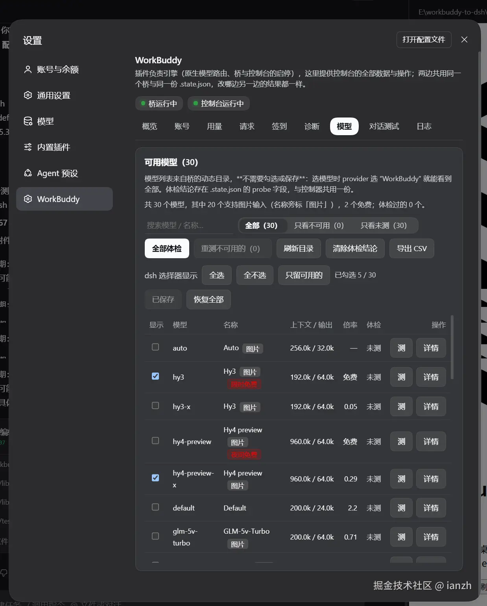
Task: Open 详情 for glm-5v-turbo model
Action: click(431, 537)
